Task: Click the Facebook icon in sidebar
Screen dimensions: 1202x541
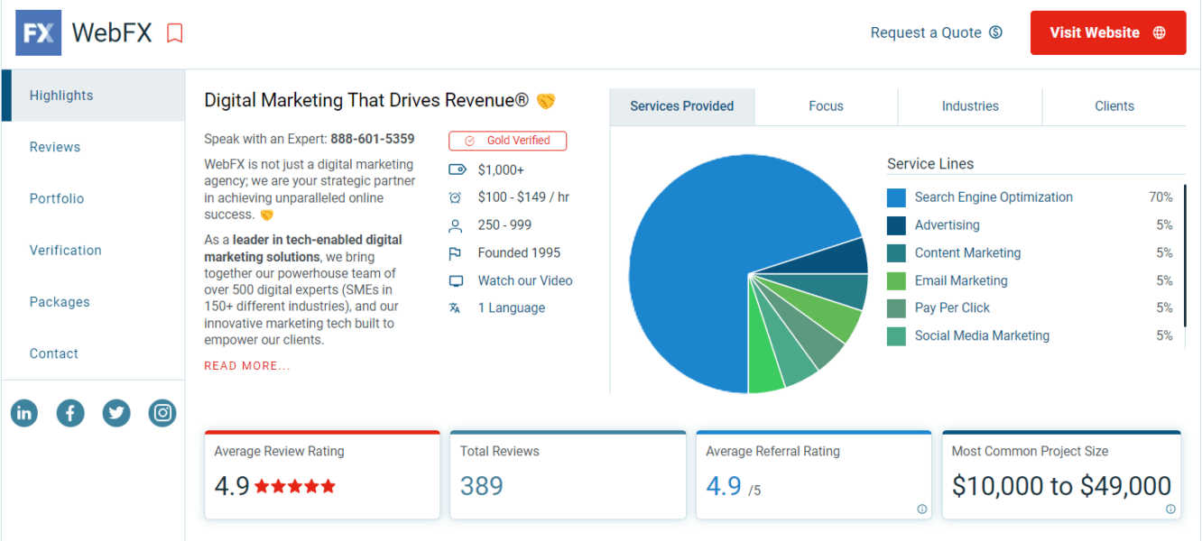Action: [x=70, y=412]
